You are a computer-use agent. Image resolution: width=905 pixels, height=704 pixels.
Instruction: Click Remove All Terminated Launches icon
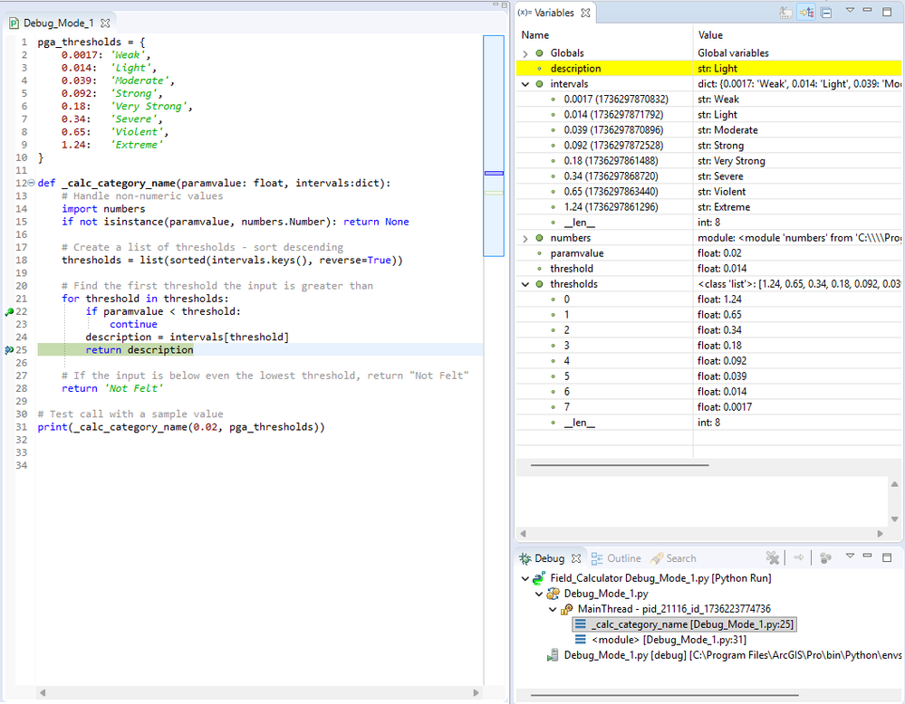[773, 558]
